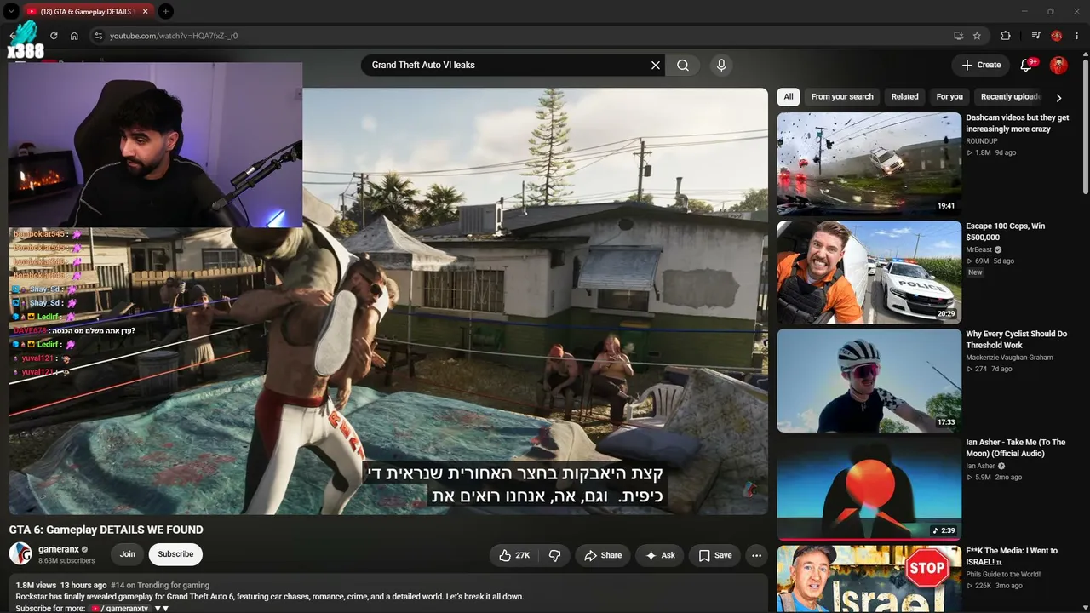The width and height of the screenshot is (1090, 613).
Task: Select the For you filter chip
Action: (x=949, y=96)
